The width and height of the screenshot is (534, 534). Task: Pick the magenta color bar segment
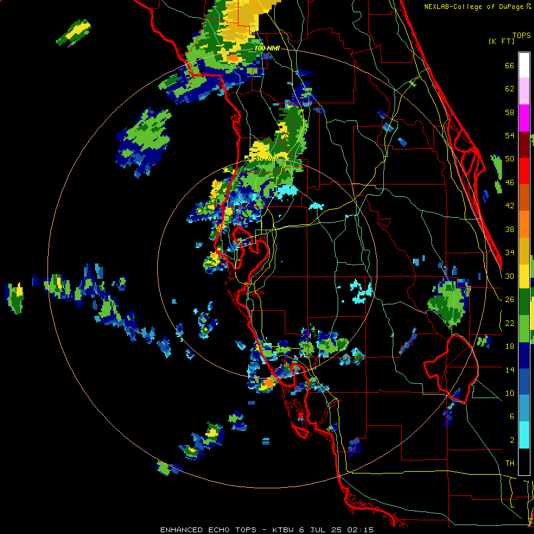point(524,118)
